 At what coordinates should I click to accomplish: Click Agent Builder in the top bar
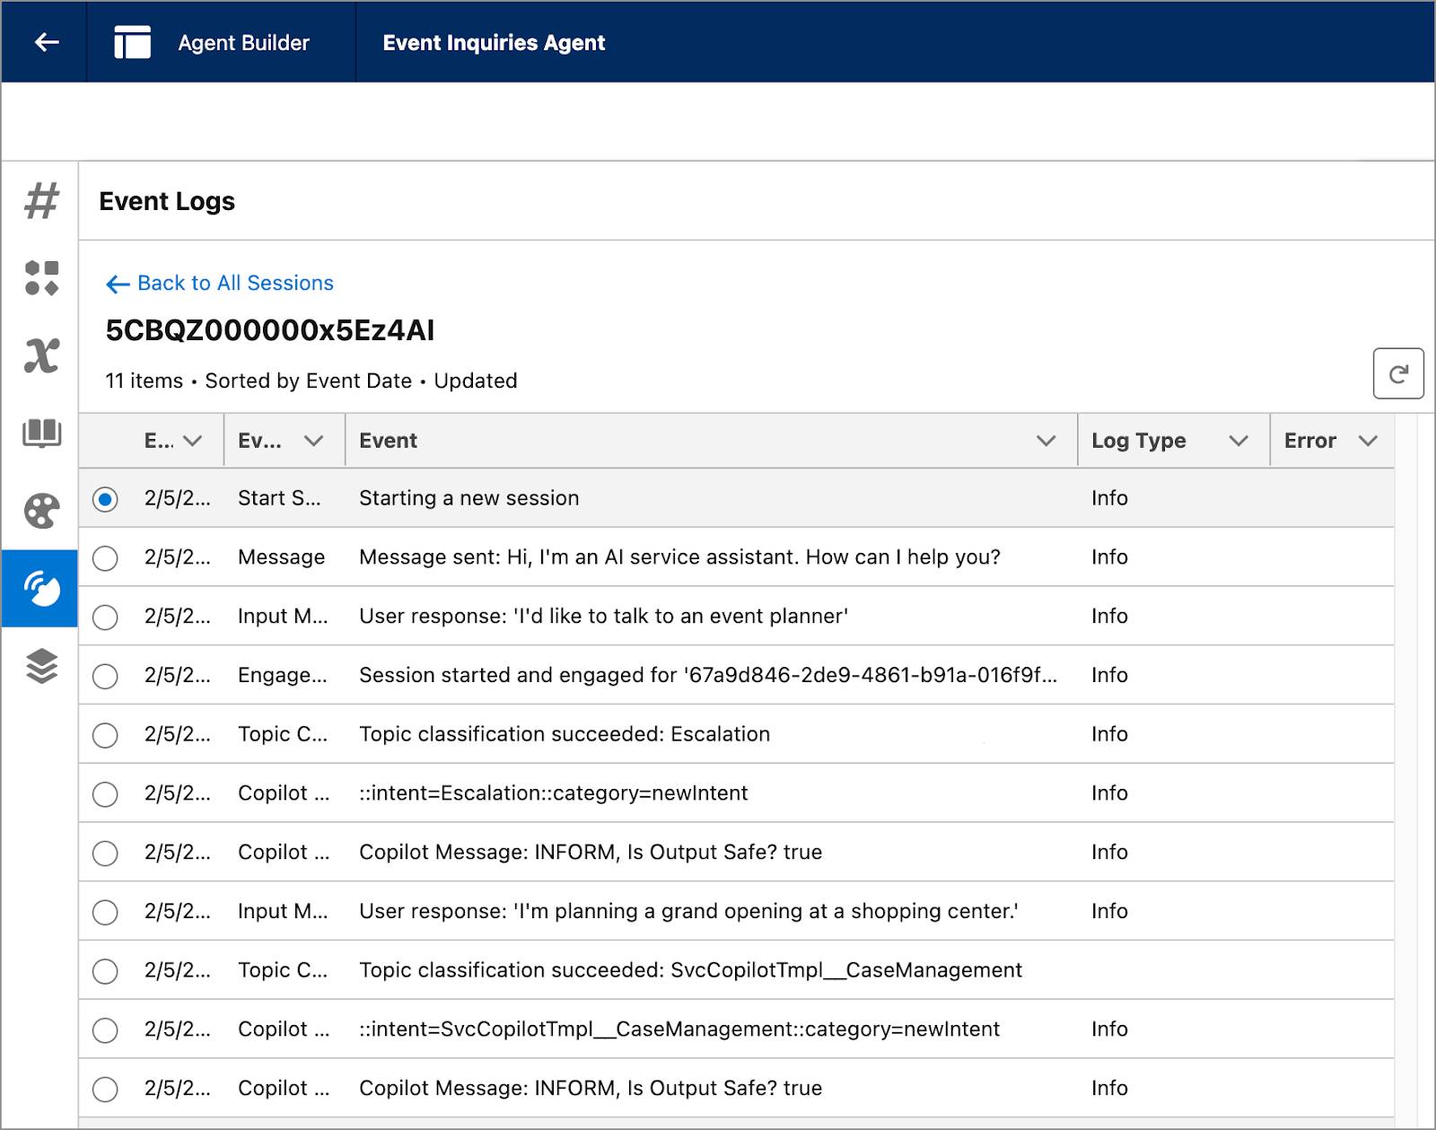[242, 41]
